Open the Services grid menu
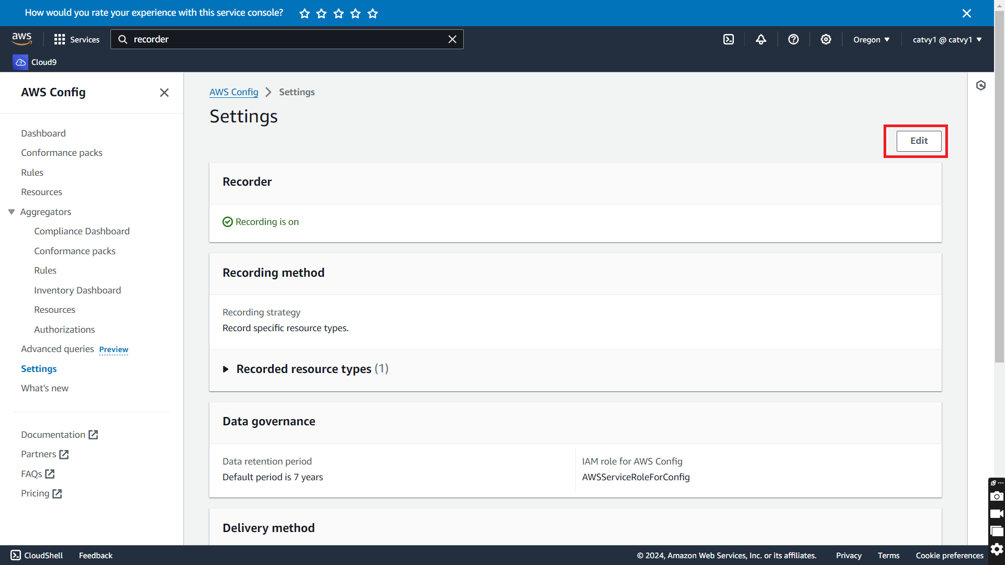 tap(76, 39)
